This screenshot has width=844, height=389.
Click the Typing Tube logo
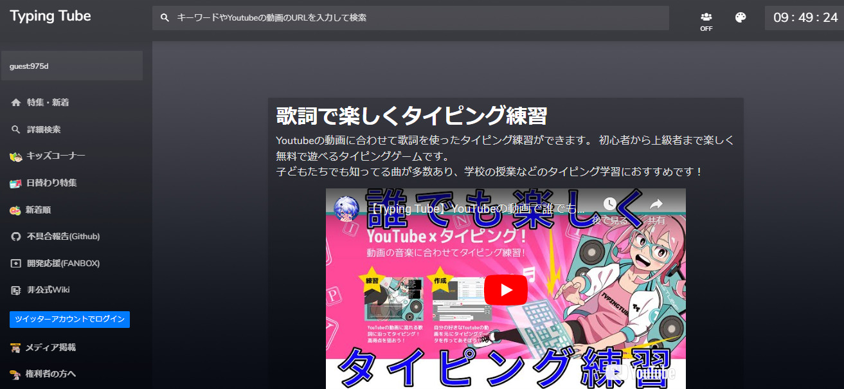tap(50, 17)
